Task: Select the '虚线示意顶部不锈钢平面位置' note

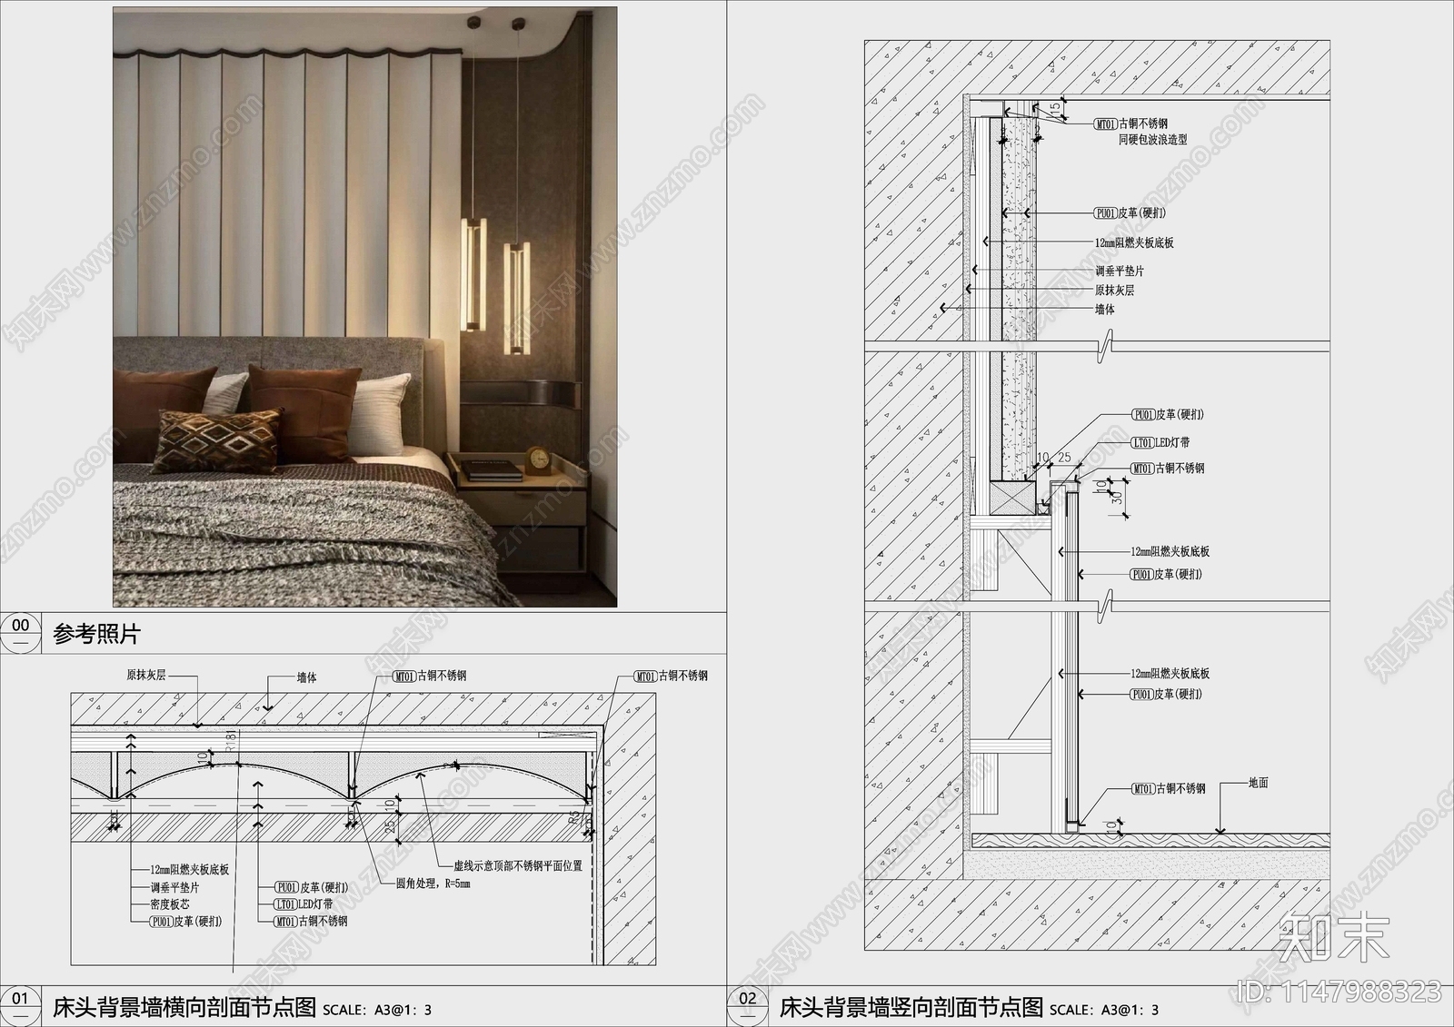Action: [518, 865]
